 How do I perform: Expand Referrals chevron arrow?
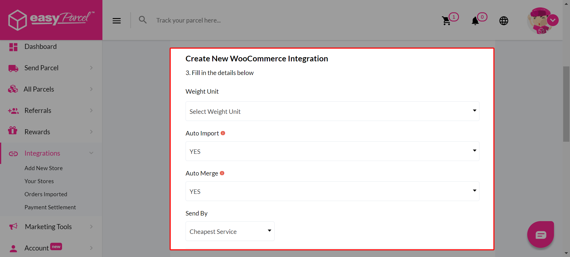[x=91, y=111]
